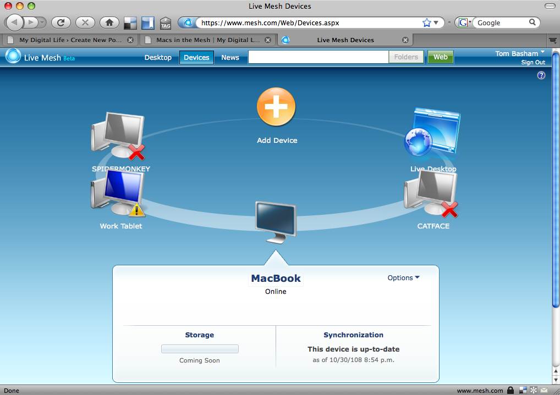Click the Work Tablet label

click(120, 226)
